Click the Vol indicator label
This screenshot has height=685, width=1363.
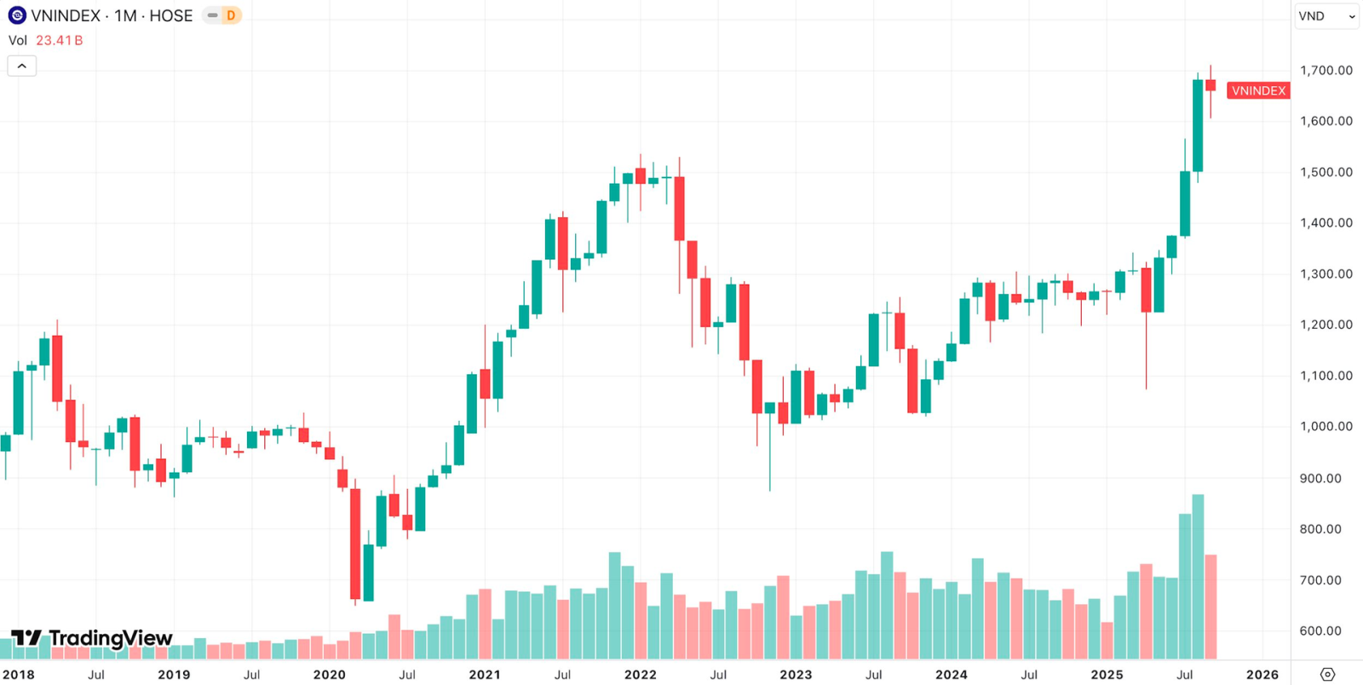(18, 40)
